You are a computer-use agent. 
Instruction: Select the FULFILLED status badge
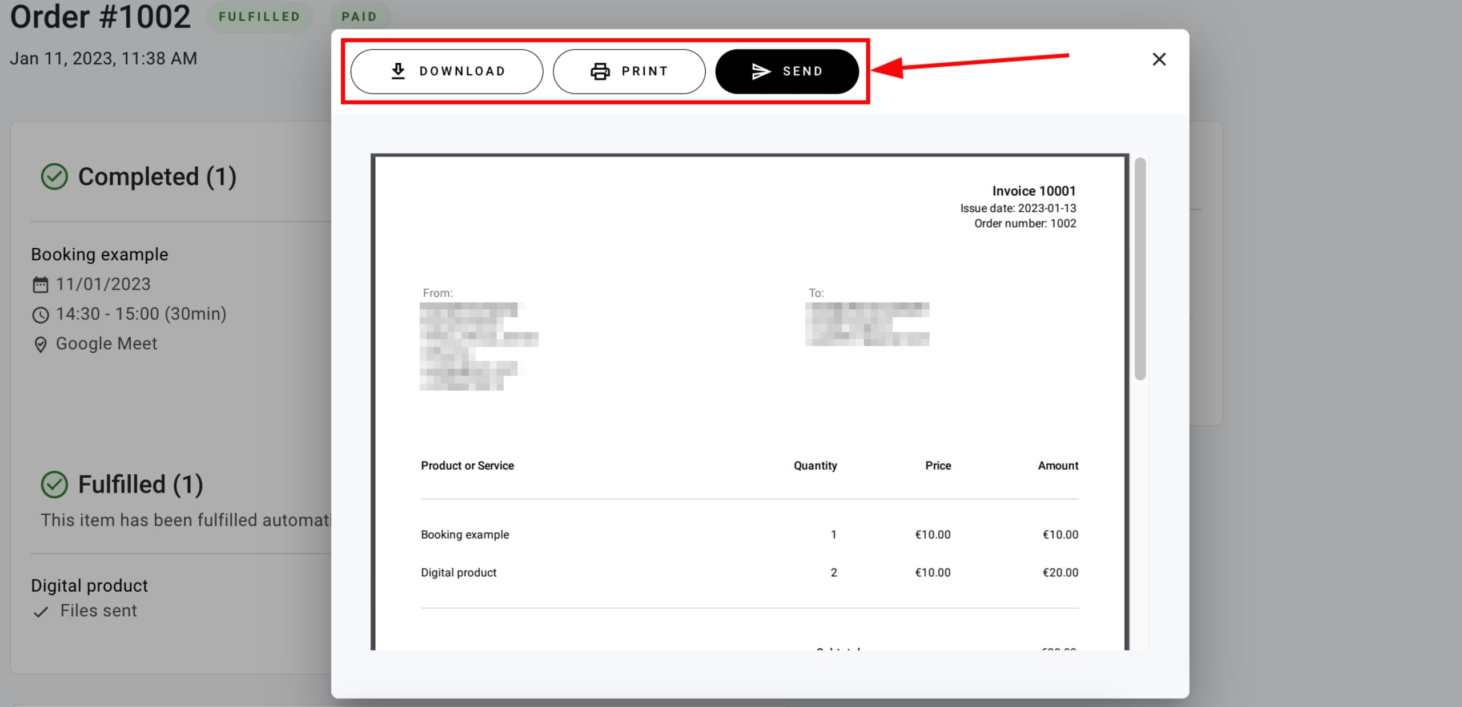pyautogui.click(x=260, y=16)
